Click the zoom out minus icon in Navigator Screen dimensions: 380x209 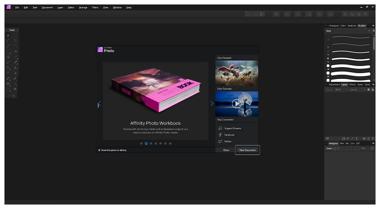335,149
